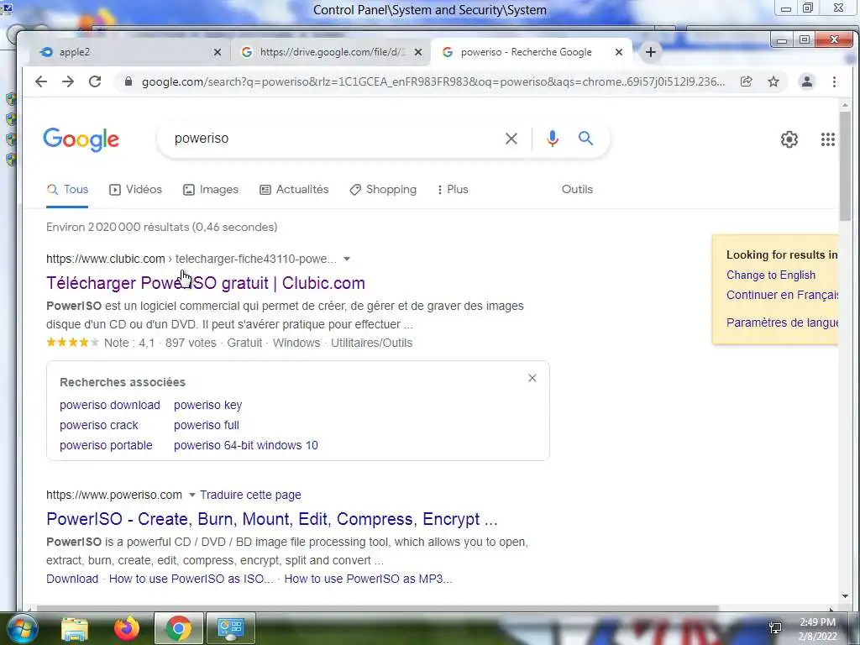Reload the current Google search page

pyautogui.click(x=95, y=81)
